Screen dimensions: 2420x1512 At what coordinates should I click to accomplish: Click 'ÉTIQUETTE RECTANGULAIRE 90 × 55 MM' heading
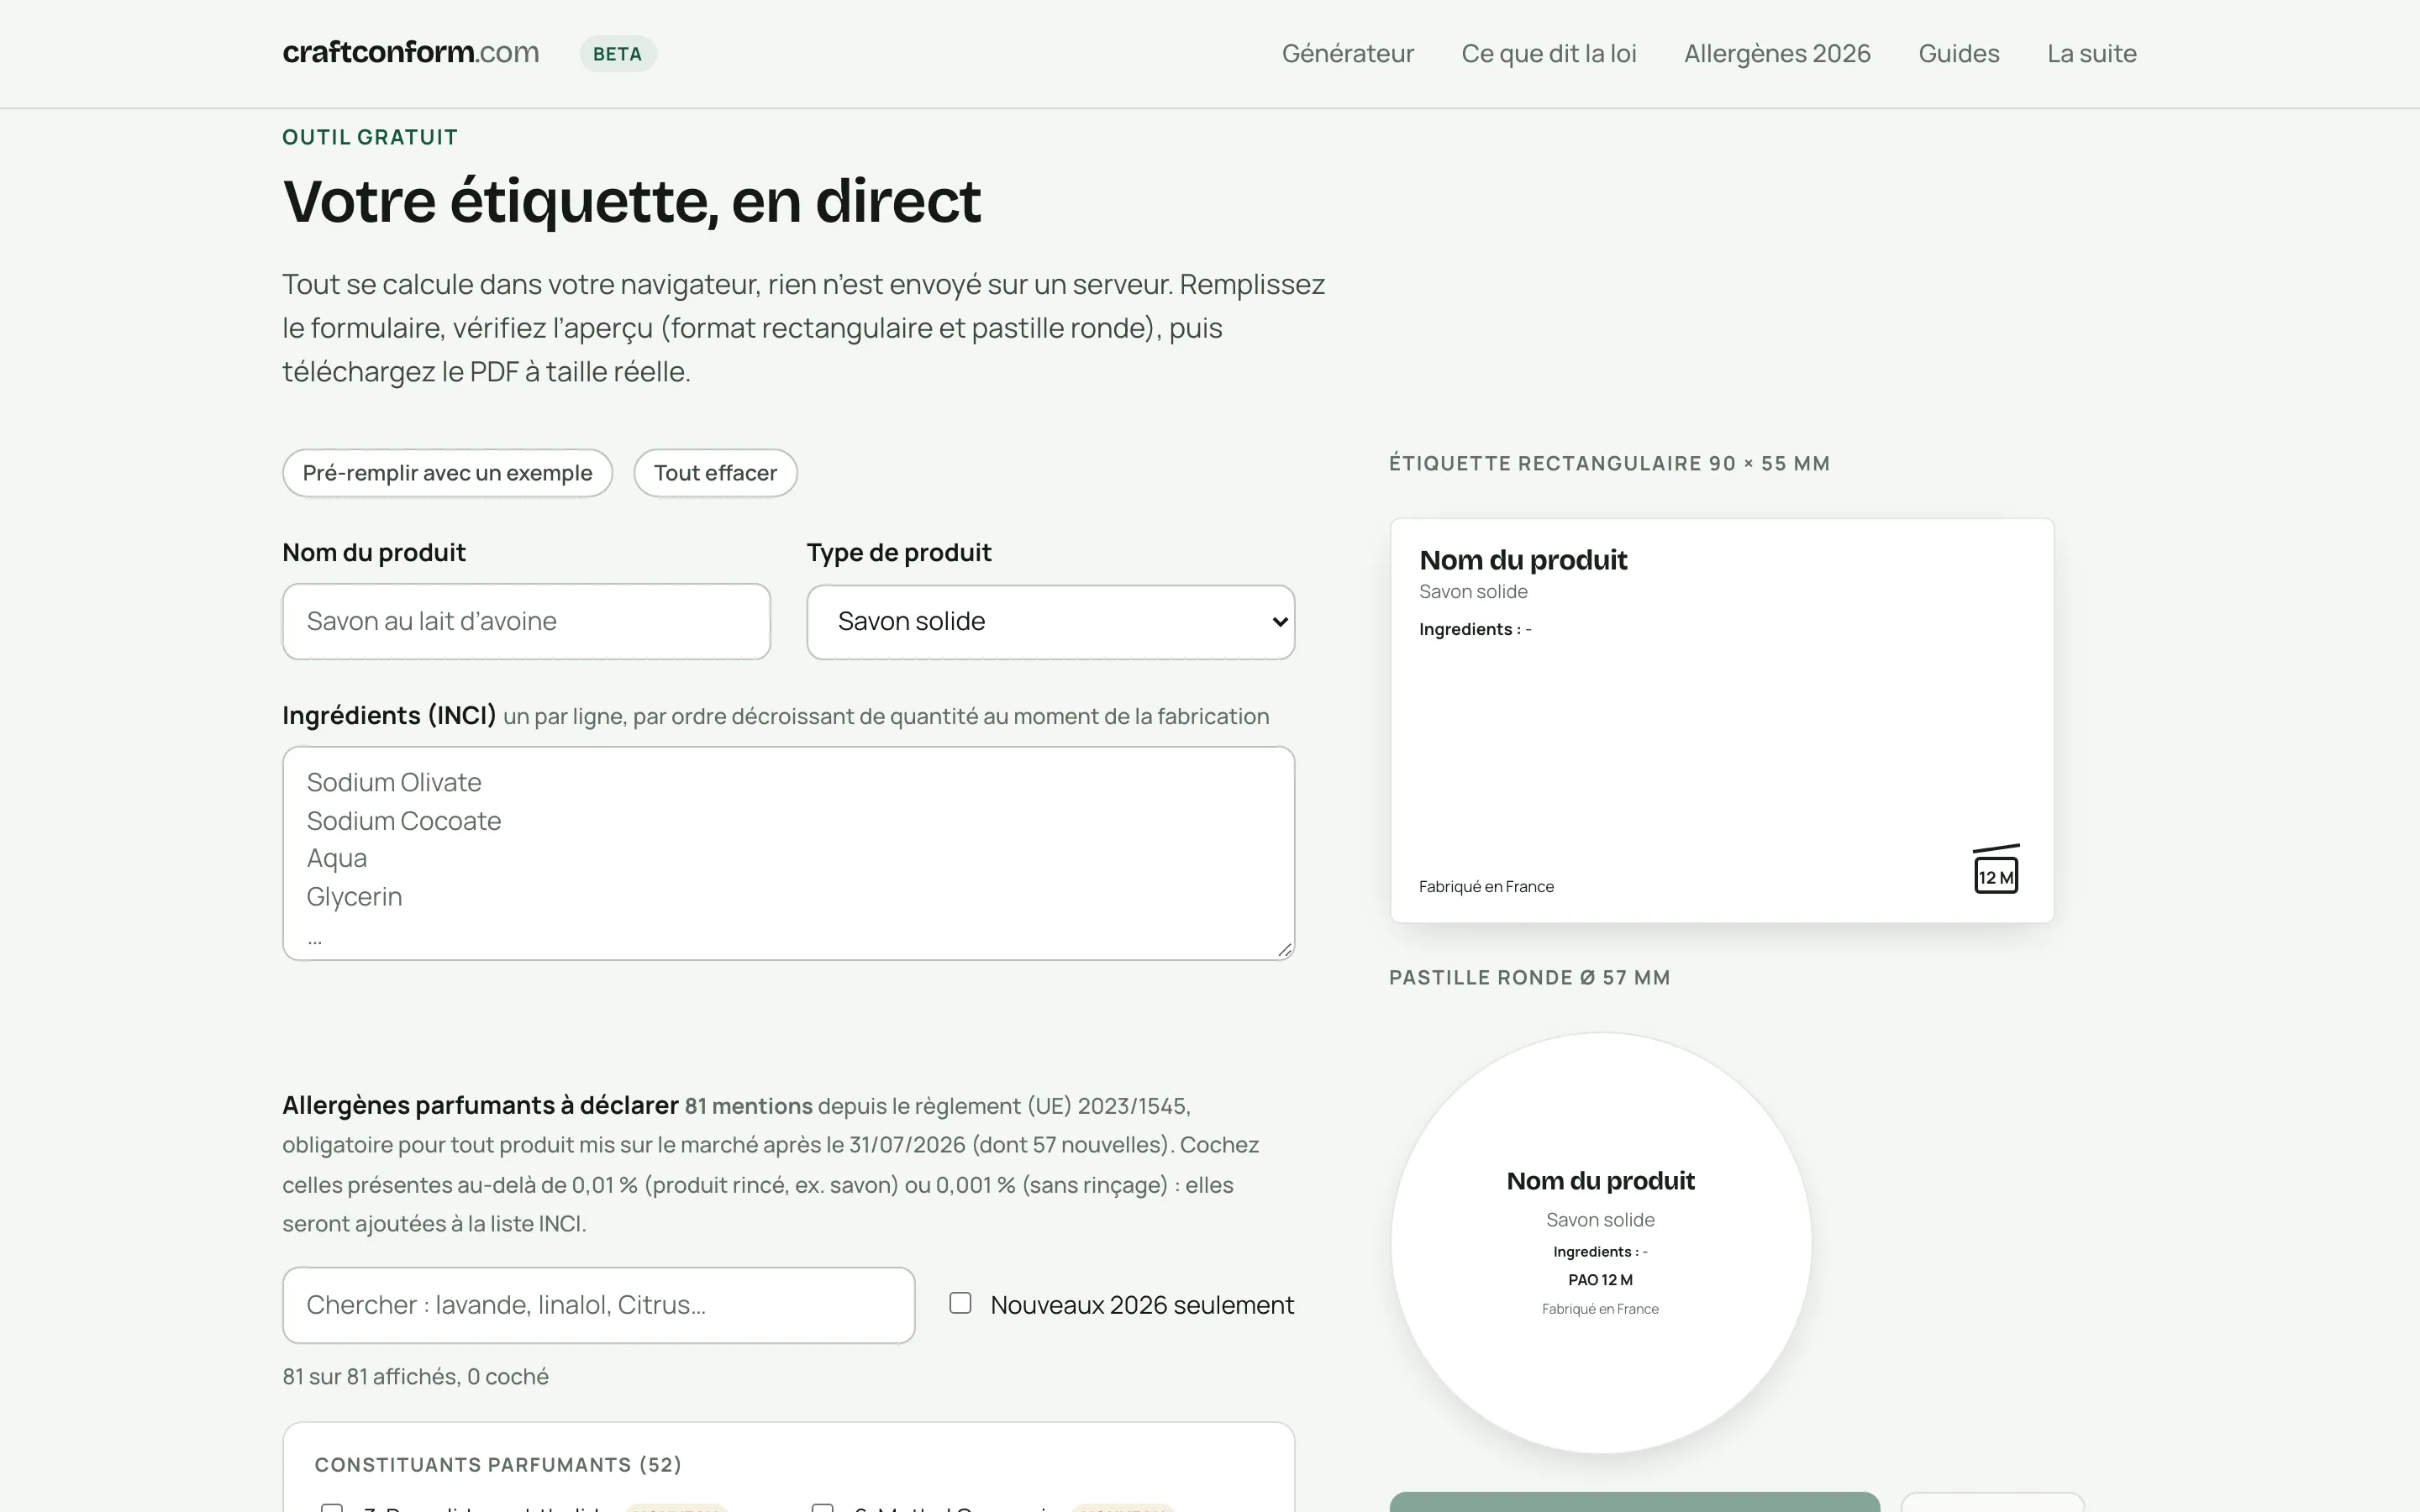1609,463
